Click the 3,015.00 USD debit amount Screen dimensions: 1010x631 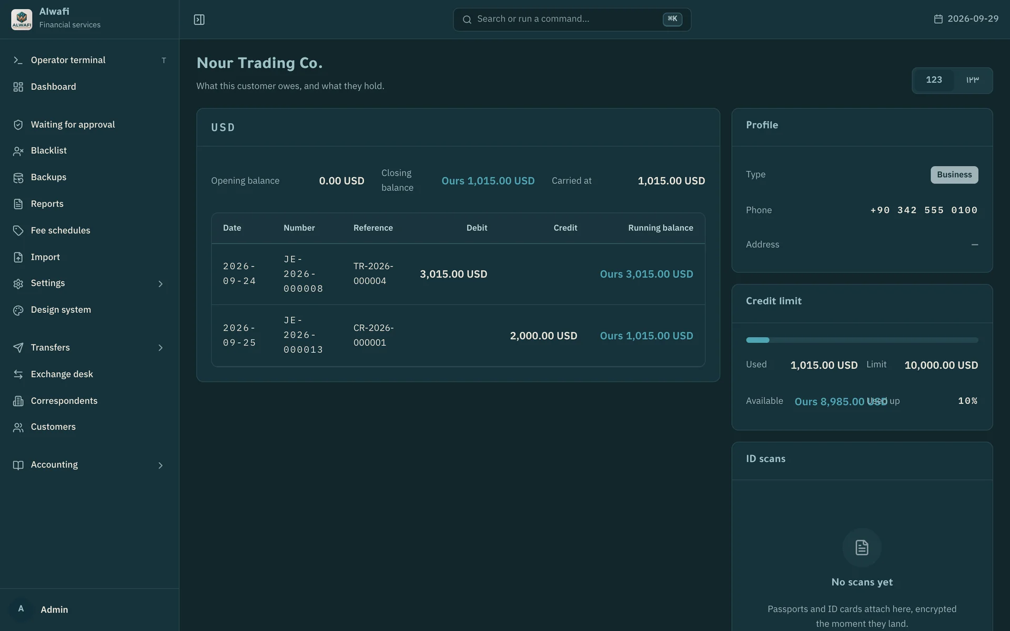tap(453, 274)
